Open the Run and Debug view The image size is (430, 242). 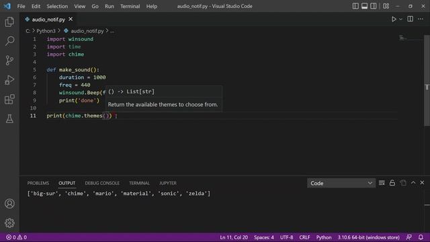tap(9, 80)
